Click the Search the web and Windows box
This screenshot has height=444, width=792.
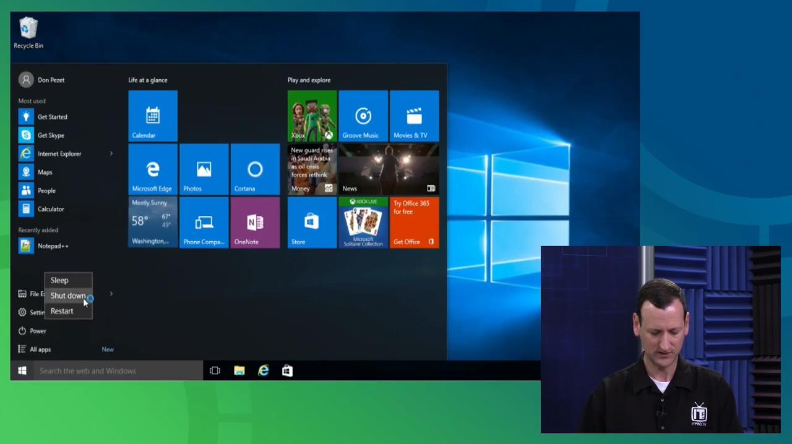coord(118,370)
